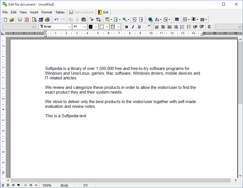Click the zoom magnifier tool

click(125, 19)
